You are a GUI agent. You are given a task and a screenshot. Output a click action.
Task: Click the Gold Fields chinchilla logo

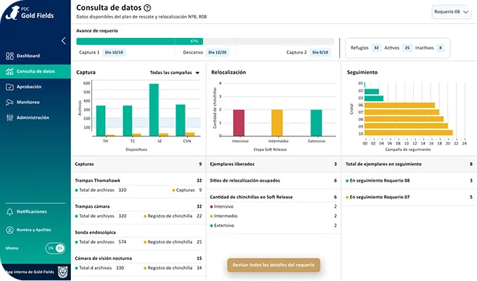click(13, 13)
